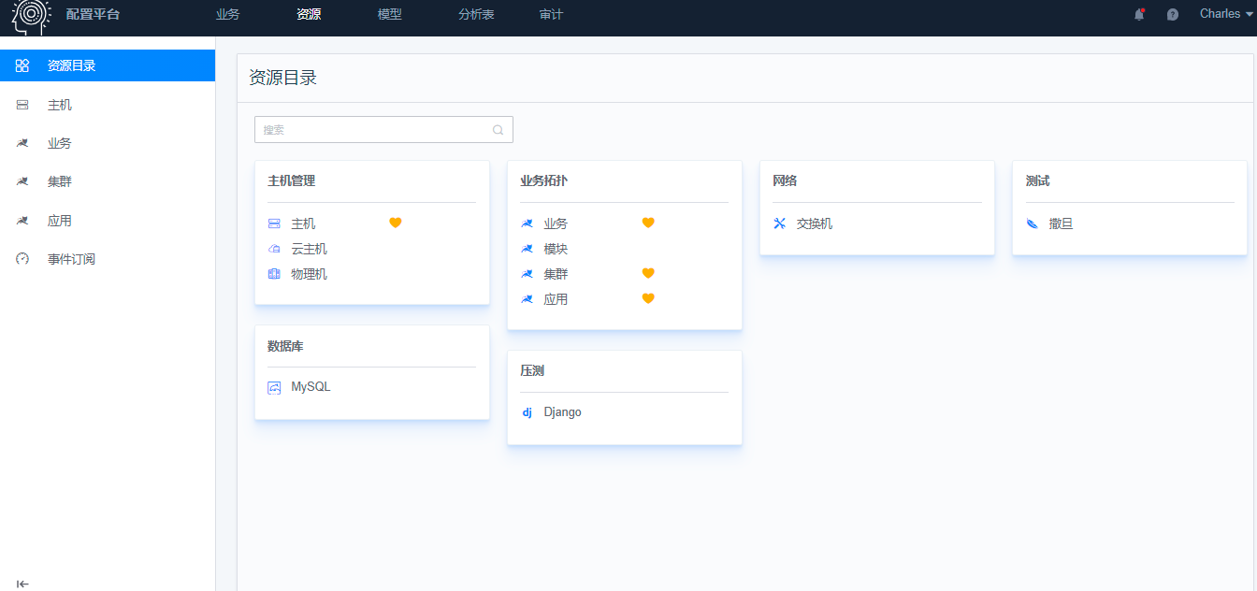The width and height of the screenshot is (1257, 591).
Task: Open the Charles user dropdown
Action: coord(1226,14)
